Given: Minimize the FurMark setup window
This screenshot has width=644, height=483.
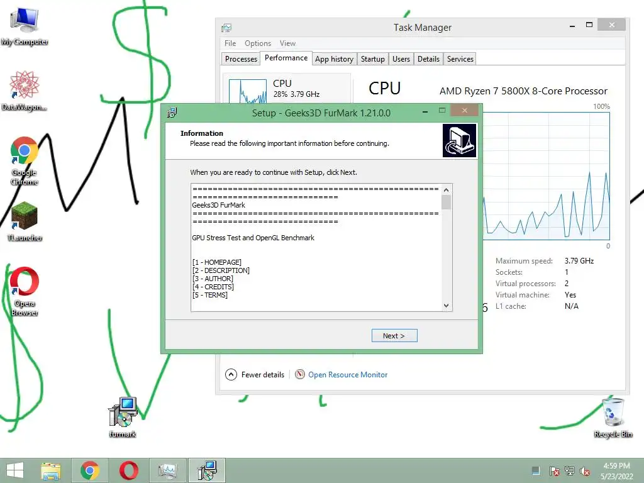Looking at the screenshot, I should (x=425, y=111).
